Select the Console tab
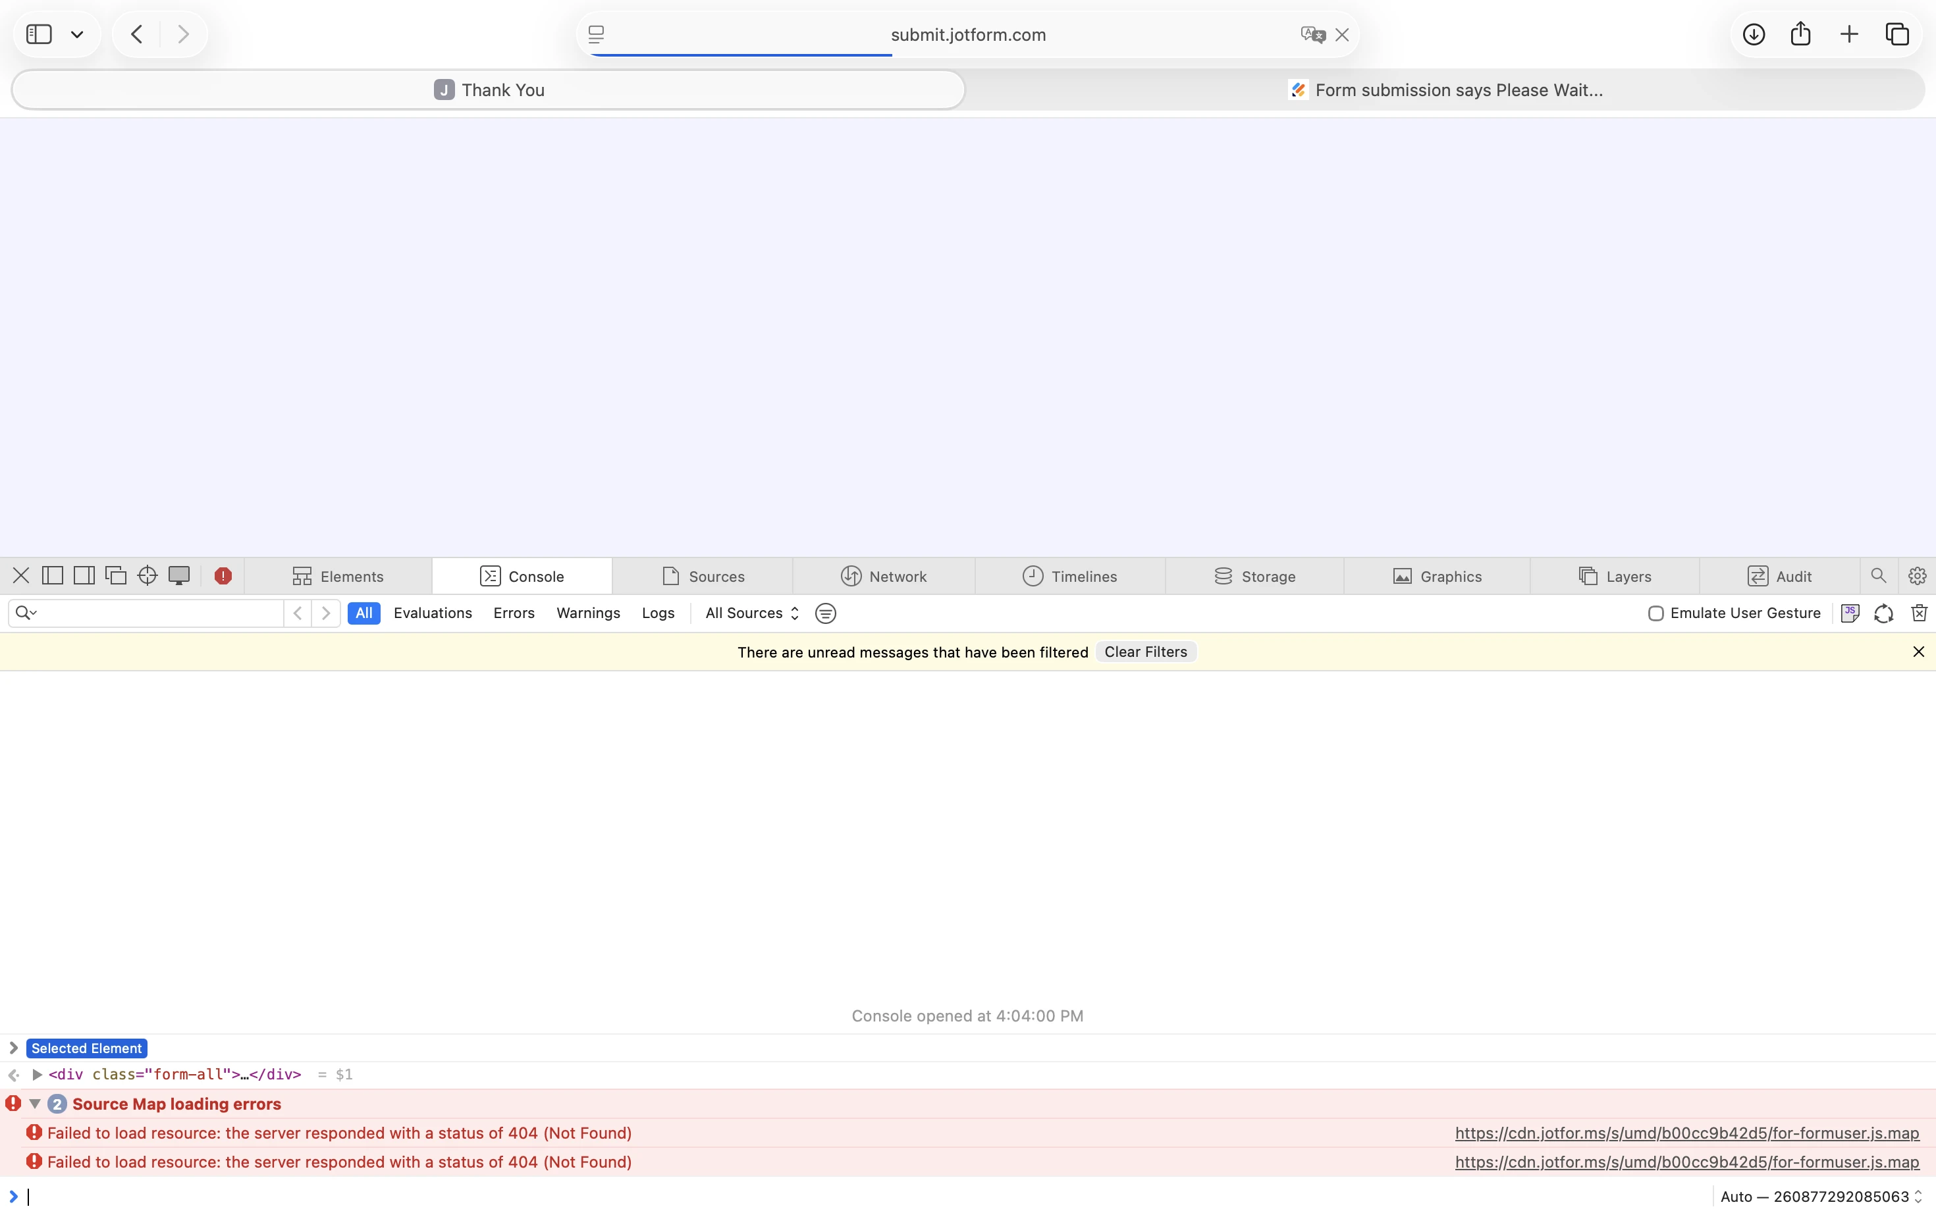This screenshot has width=1936, height=1215. pos(522,576)
